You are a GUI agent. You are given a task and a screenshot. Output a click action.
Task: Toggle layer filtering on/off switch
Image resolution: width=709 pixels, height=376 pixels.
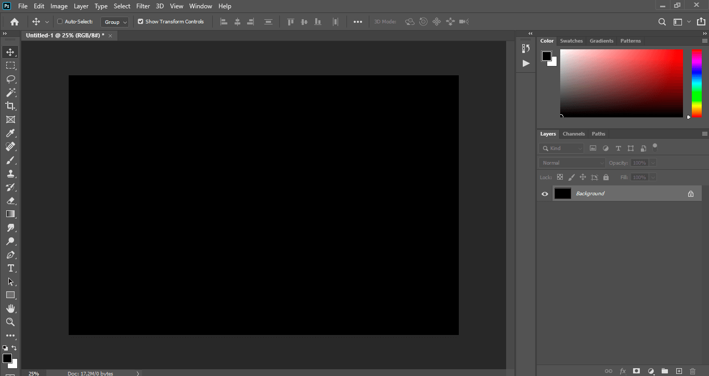pos(655,146)
